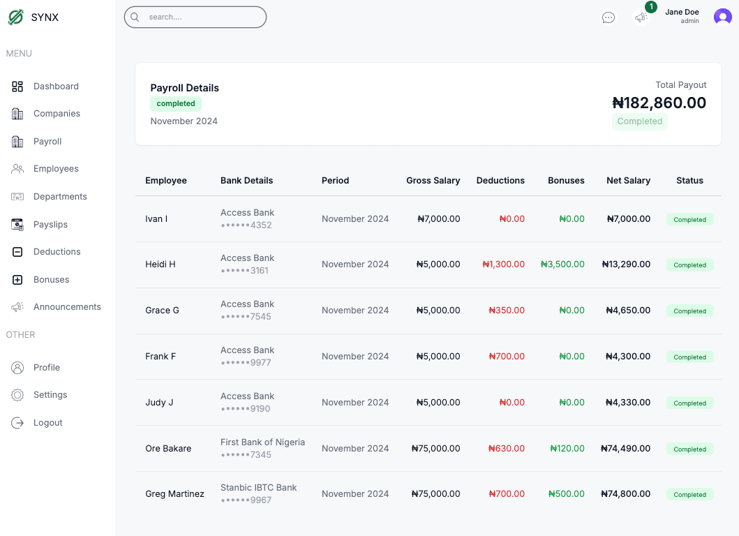The height and width of the screenshot is (536, 739).
Task: Focus the search input field
Action: 202,17
